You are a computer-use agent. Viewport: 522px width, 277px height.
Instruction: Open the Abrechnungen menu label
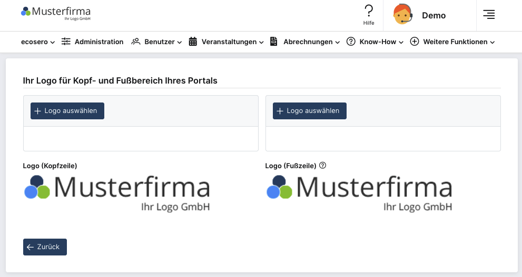308,42
